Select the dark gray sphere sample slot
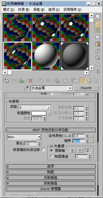Image resolution: width=103 pixels, height=198 pixels. 74,56
